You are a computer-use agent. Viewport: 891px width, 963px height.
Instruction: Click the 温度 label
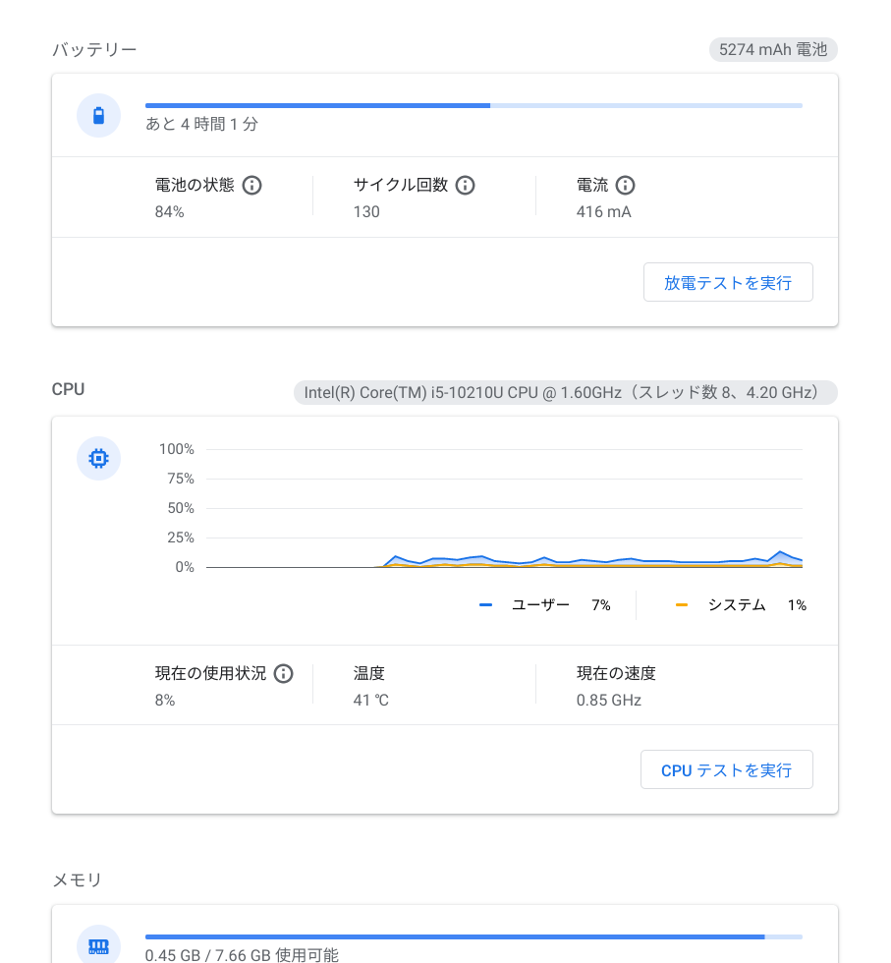[369, 674]
